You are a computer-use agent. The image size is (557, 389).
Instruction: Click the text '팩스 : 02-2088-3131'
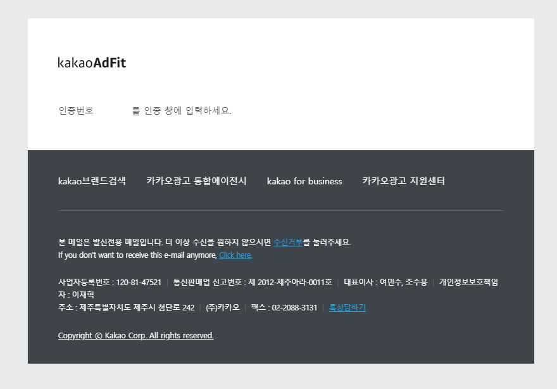click(x=284, y=307)
